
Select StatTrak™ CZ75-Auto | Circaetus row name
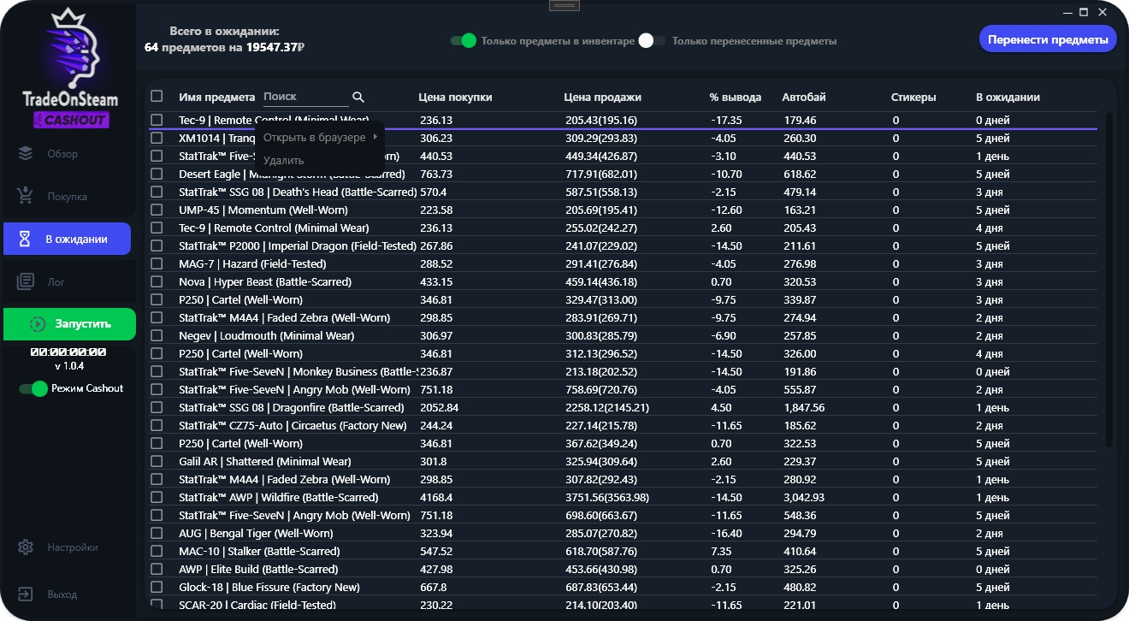(x=293, y=425)
